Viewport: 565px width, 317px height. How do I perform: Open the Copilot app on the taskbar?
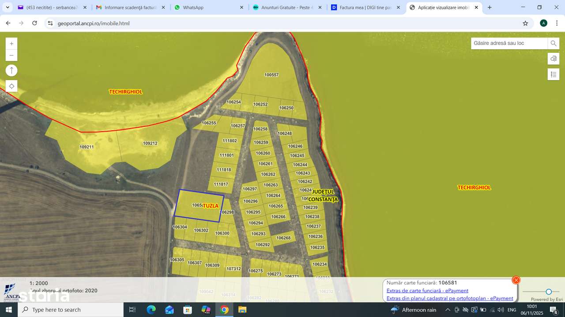(206, 310)
